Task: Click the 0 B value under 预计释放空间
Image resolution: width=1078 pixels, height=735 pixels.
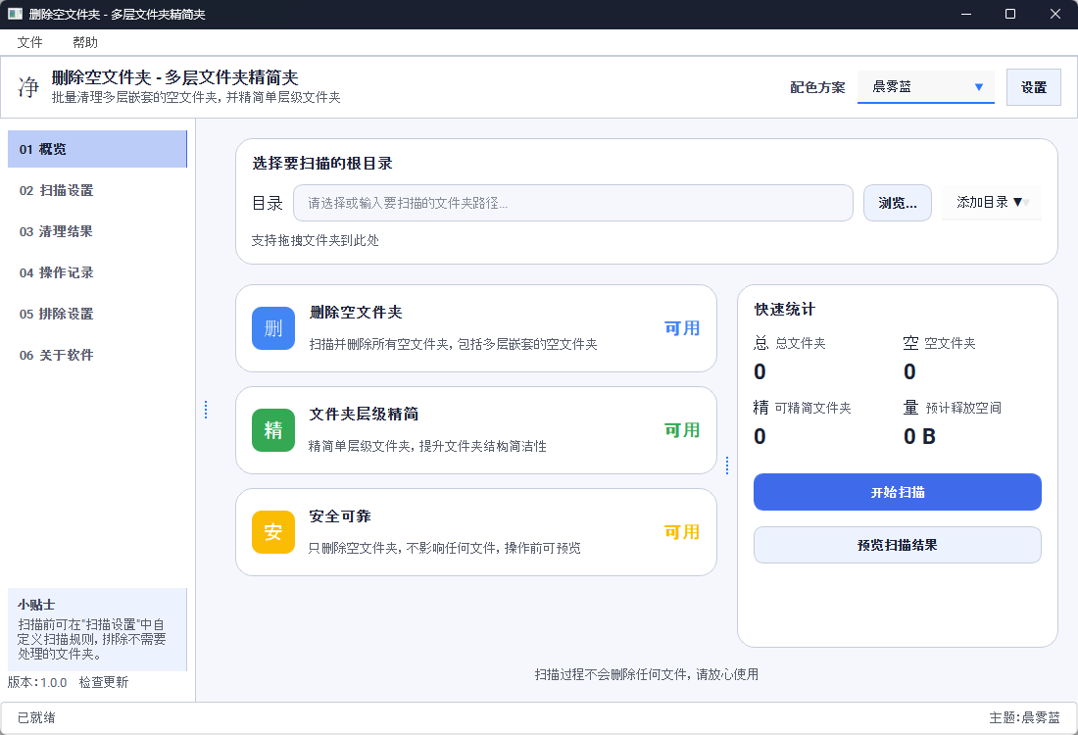Action: [920, 437]
